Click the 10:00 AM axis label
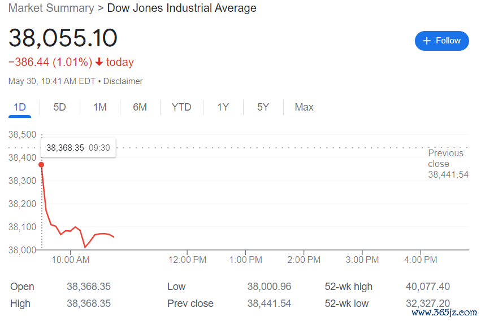The width and height of the screenshot is (481, 321). click(71, 260)
